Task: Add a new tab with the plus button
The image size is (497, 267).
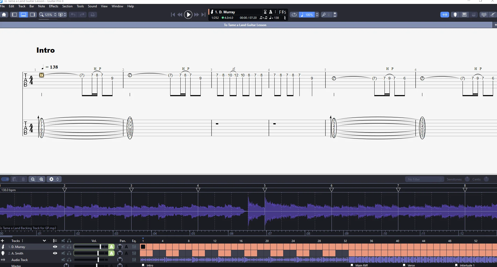Action: coord(495,25)
